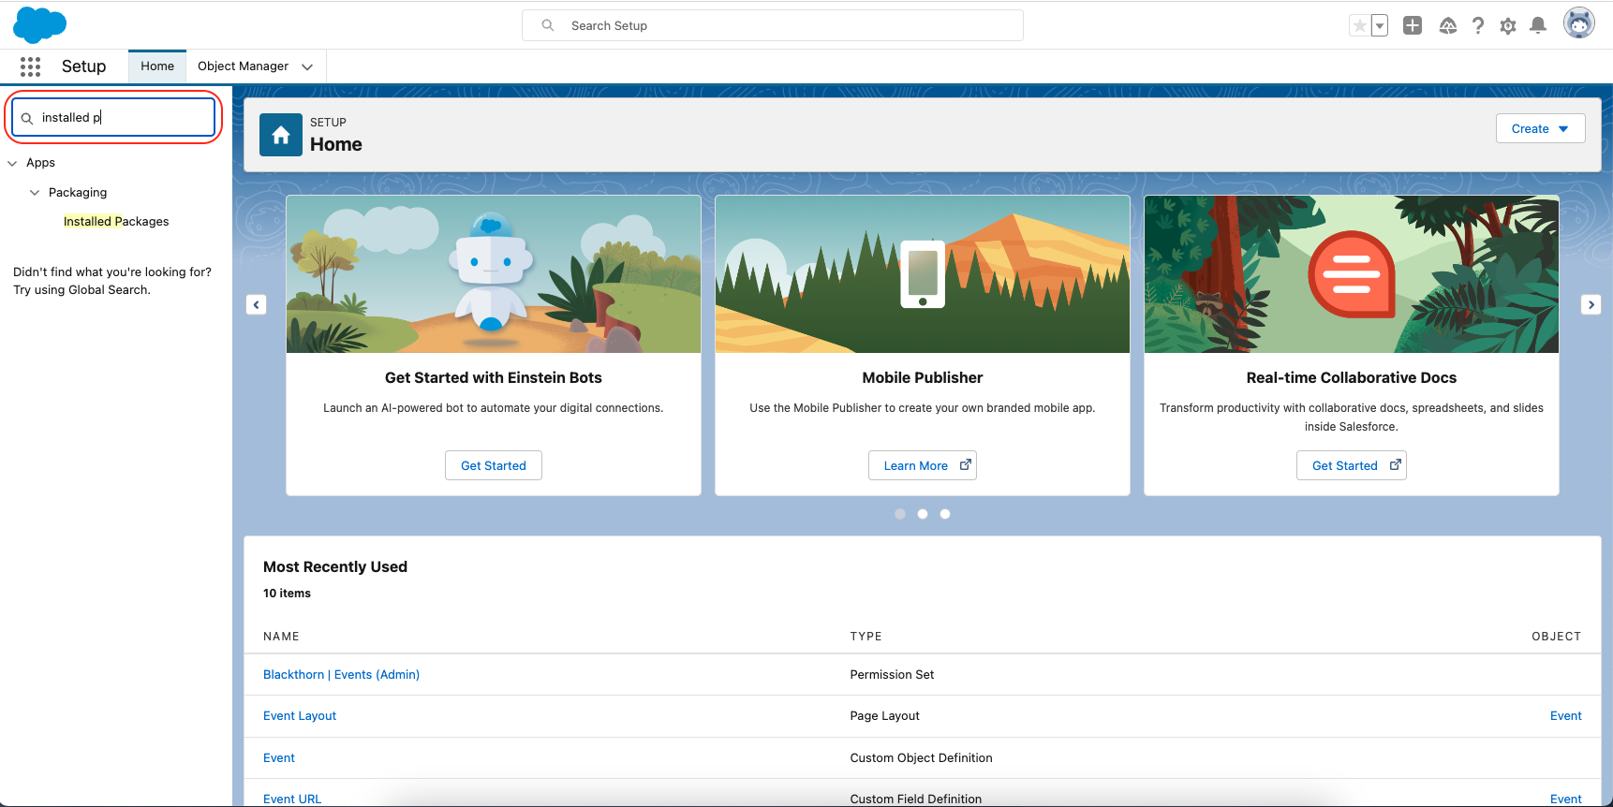Open the Trailhead guidance icon
1613x807 pixels.
1448,26
